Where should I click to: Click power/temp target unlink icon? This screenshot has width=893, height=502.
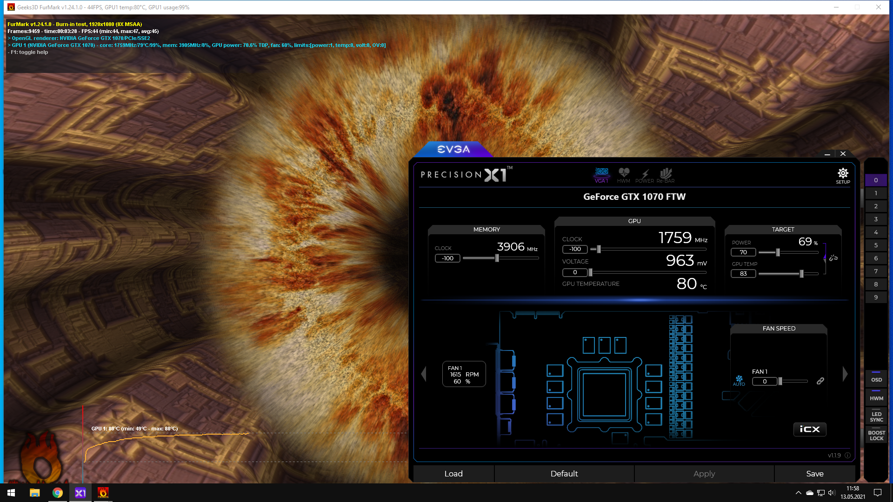click(833, 258)
